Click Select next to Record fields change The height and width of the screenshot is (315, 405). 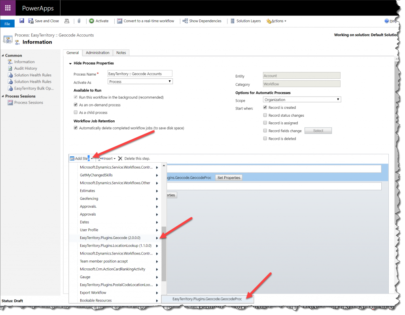pos(318,131)
